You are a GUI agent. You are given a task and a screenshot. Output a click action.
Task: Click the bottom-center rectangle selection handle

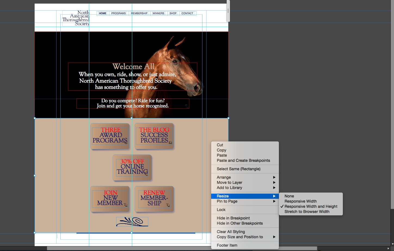click(131, 233)
